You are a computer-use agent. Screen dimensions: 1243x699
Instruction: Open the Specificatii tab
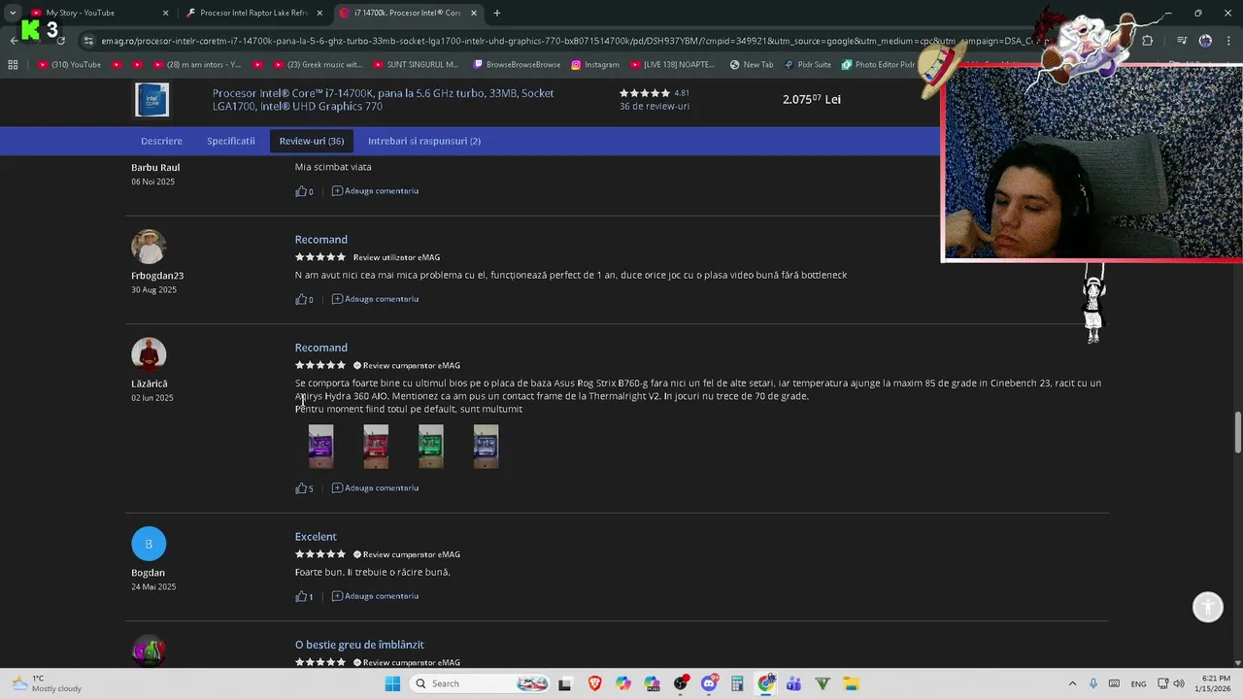(230, 141)
